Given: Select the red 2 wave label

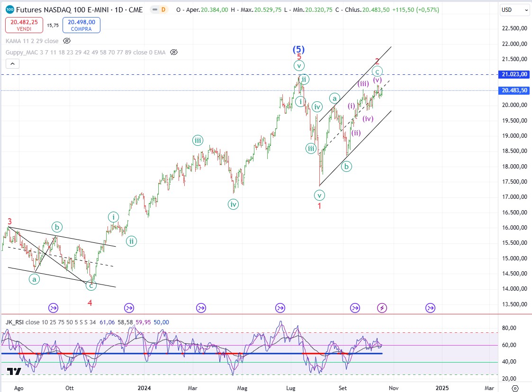Looking at the screenshot, I should (377, 62).
